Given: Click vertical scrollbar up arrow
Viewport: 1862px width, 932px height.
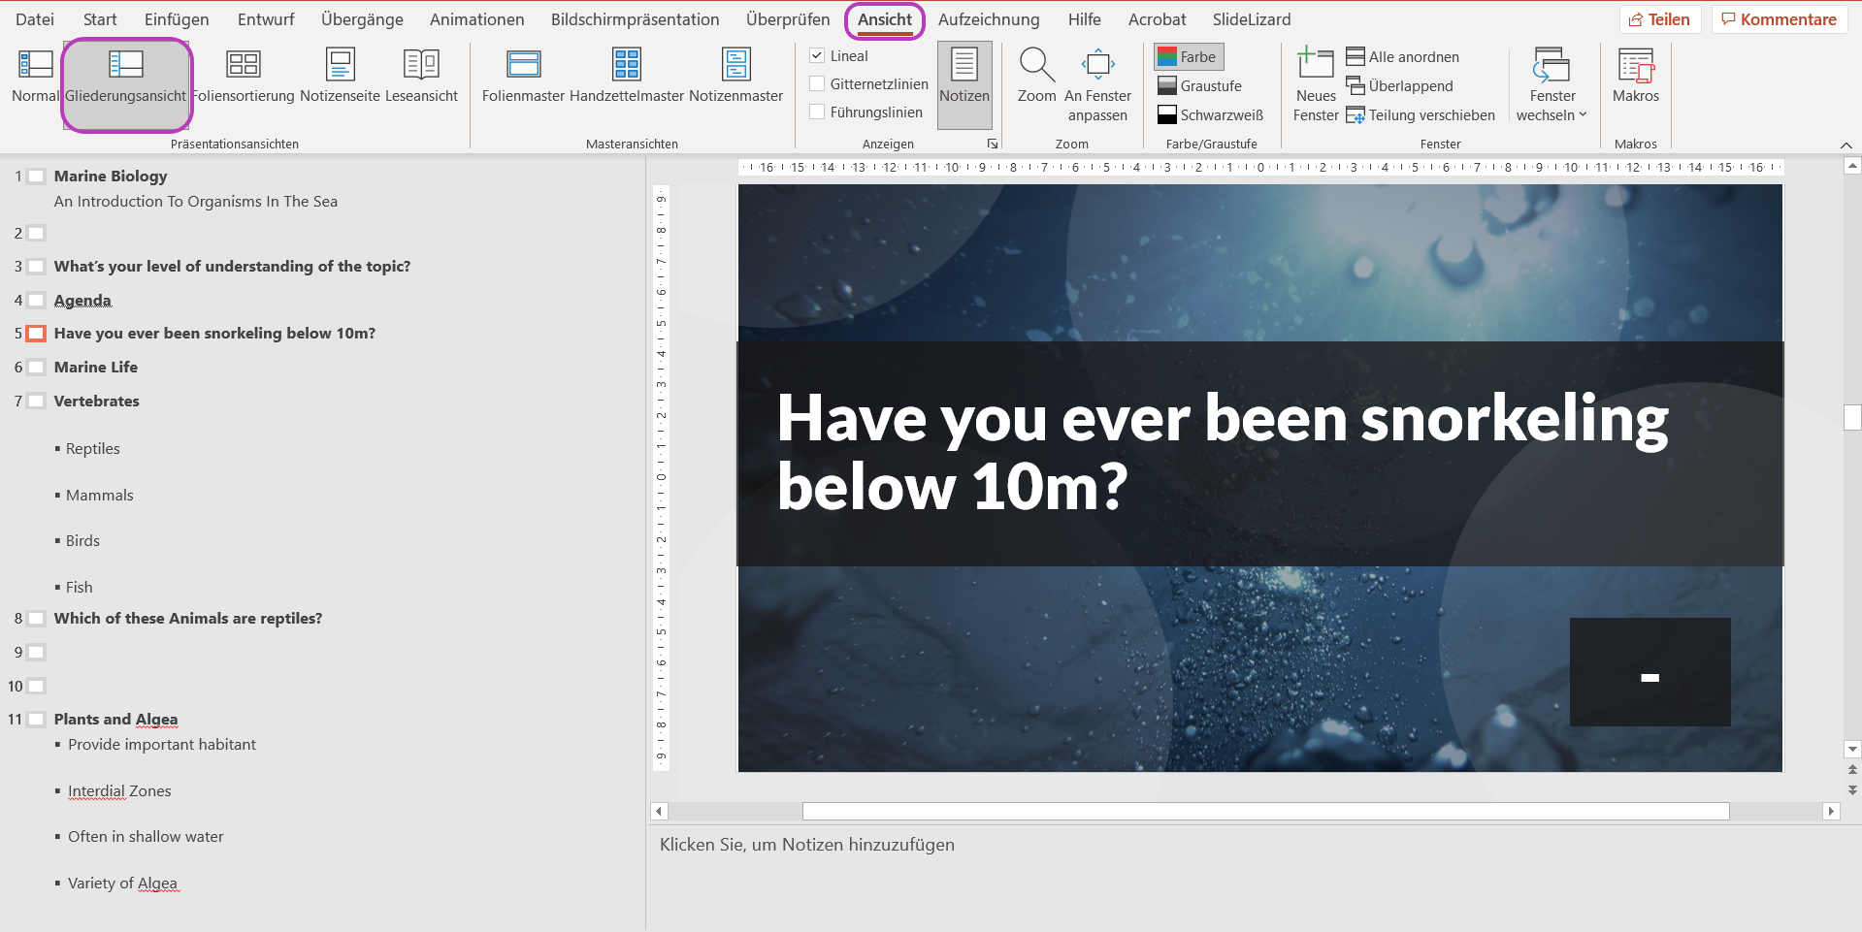Looking at the screenshot, I should click(1852, 166).
